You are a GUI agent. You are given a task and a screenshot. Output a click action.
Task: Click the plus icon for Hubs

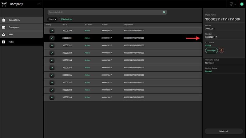4,42
